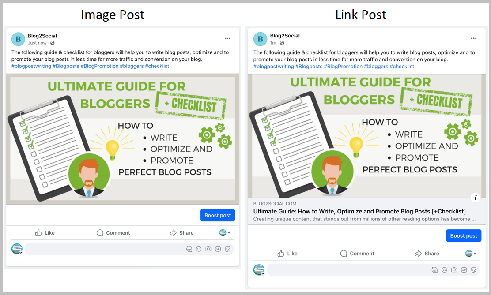Open commenter profile switcher on Link Post
This screenshot has height=295, width=491.
click(259, 270)
